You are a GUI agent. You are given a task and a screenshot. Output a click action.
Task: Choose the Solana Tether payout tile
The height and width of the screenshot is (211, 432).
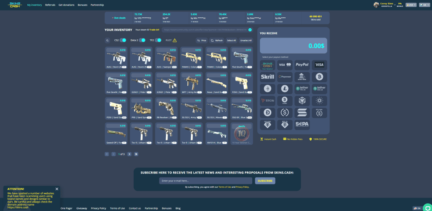267,125
